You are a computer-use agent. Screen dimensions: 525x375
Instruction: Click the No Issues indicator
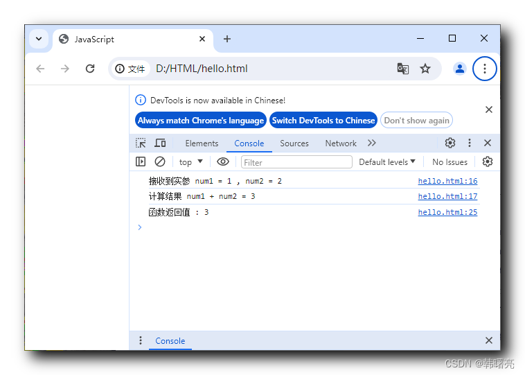coord(450,162)
